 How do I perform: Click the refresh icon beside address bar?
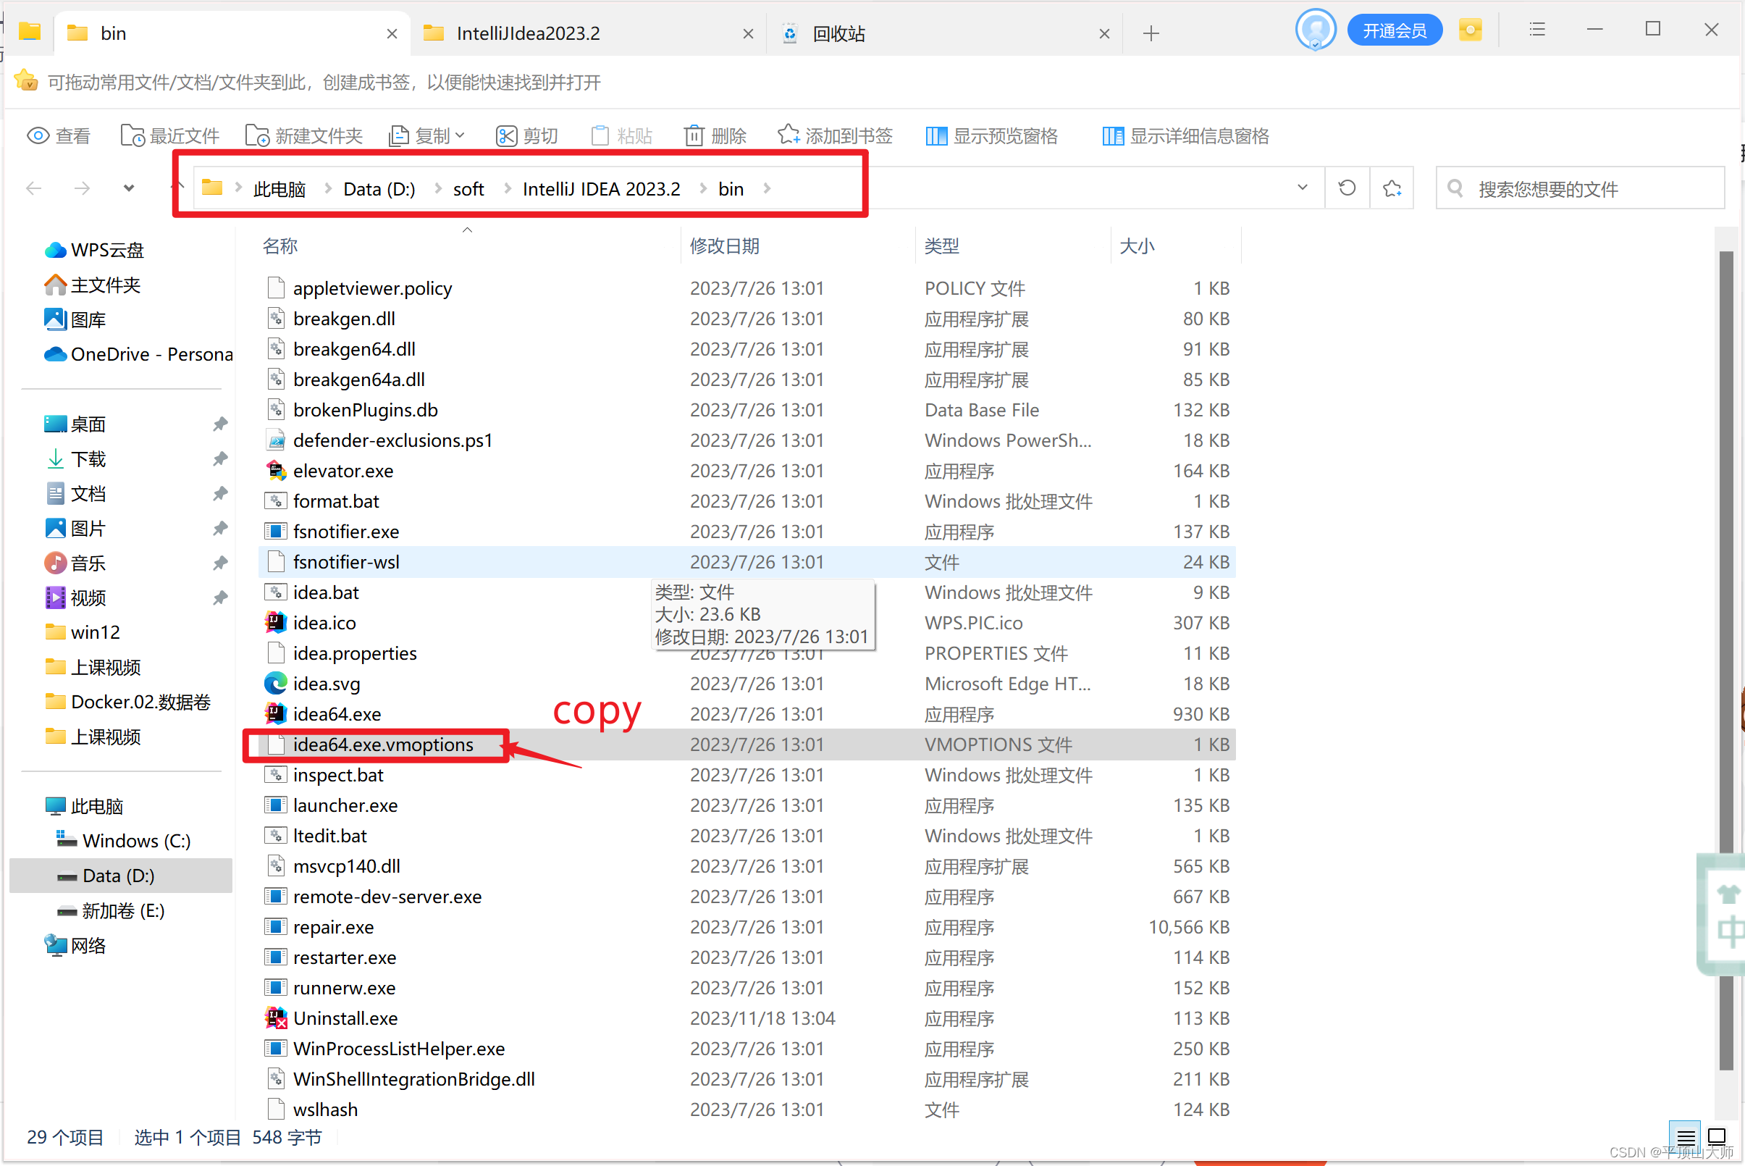(x=1347, y=188)
